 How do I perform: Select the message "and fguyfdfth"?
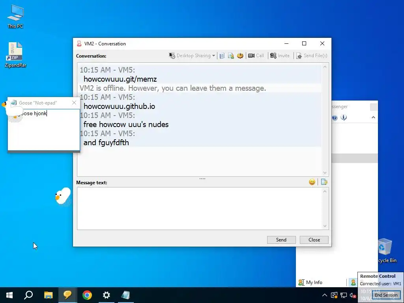106,142
